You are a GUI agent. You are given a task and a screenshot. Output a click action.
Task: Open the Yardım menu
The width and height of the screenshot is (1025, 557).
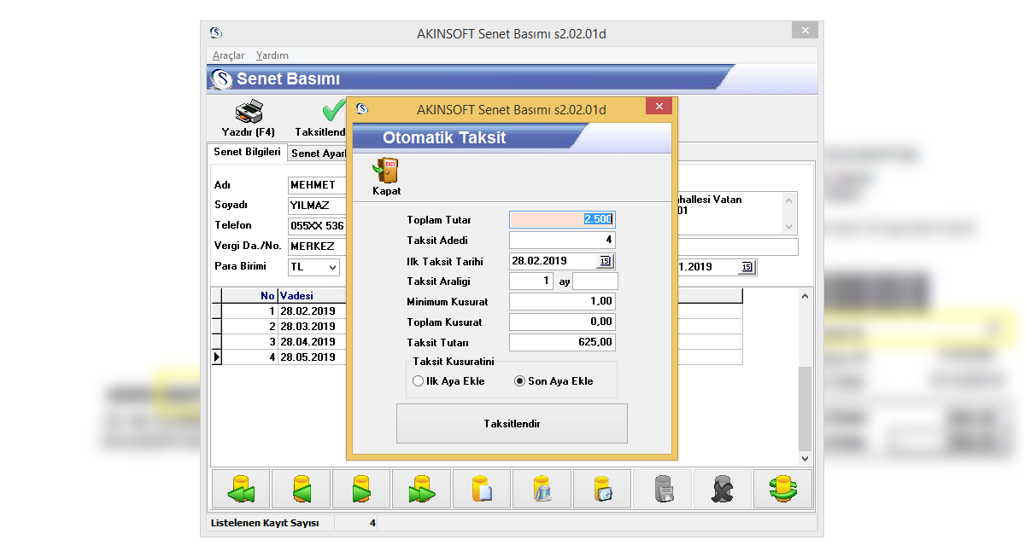click(x=272, y=55)
